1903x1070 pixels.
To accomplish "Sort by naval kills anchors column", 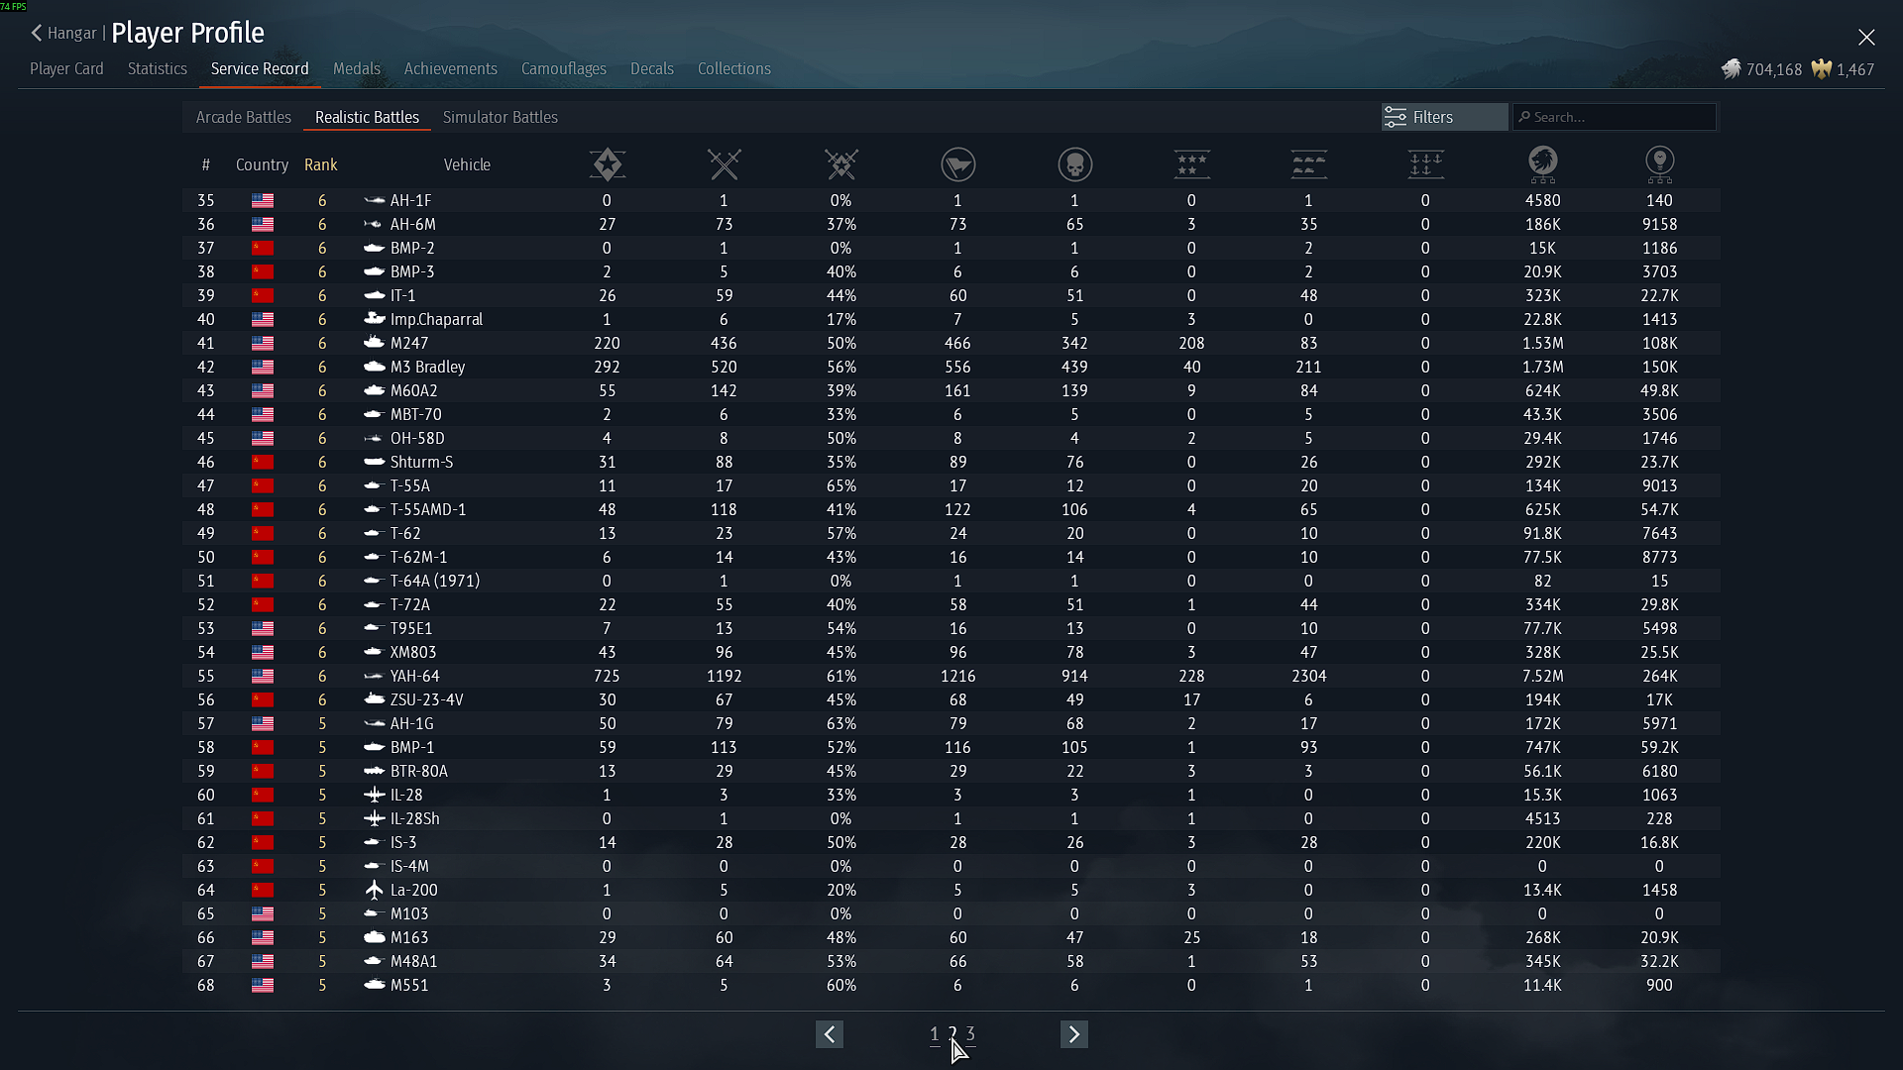I will (x=1425, y=164).
